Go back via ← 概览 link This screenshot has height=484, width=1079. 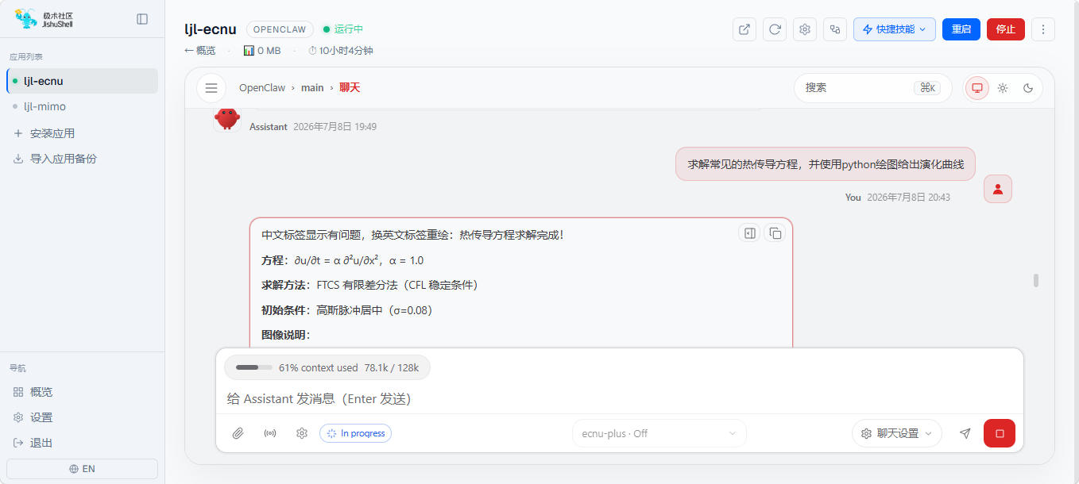(200, 51)
